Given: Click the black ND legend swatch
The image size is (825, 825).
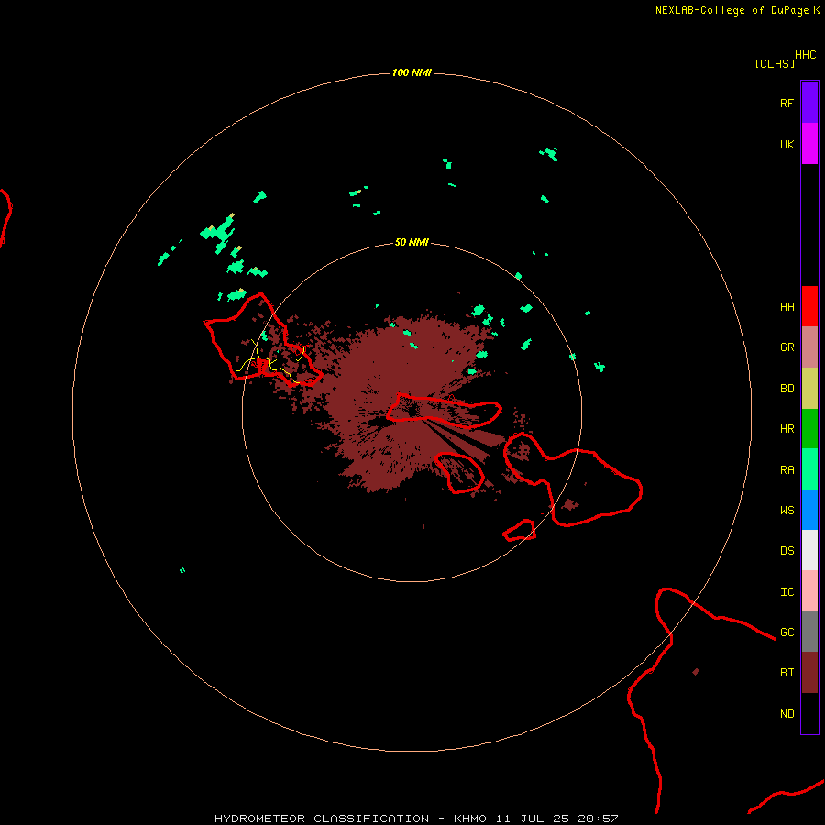Looking at the screenshot, I should [809, 713].
